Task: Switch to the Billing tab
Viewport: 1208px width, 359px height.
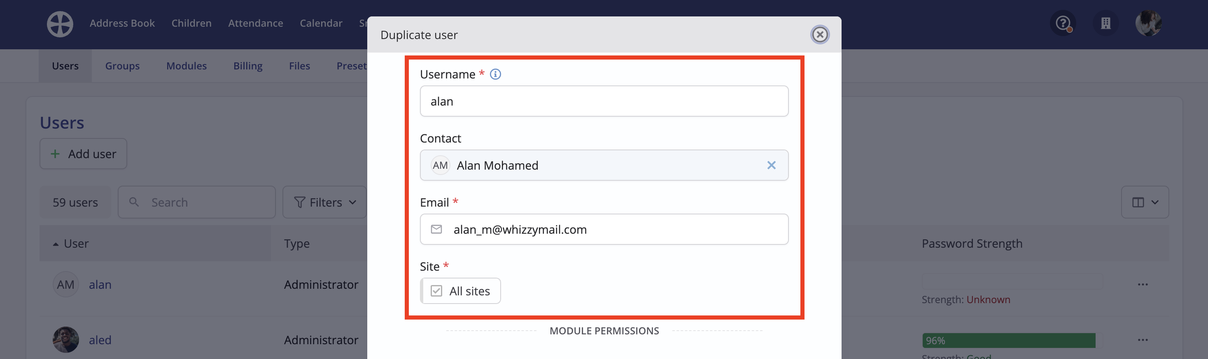Action: coord(248,66)
